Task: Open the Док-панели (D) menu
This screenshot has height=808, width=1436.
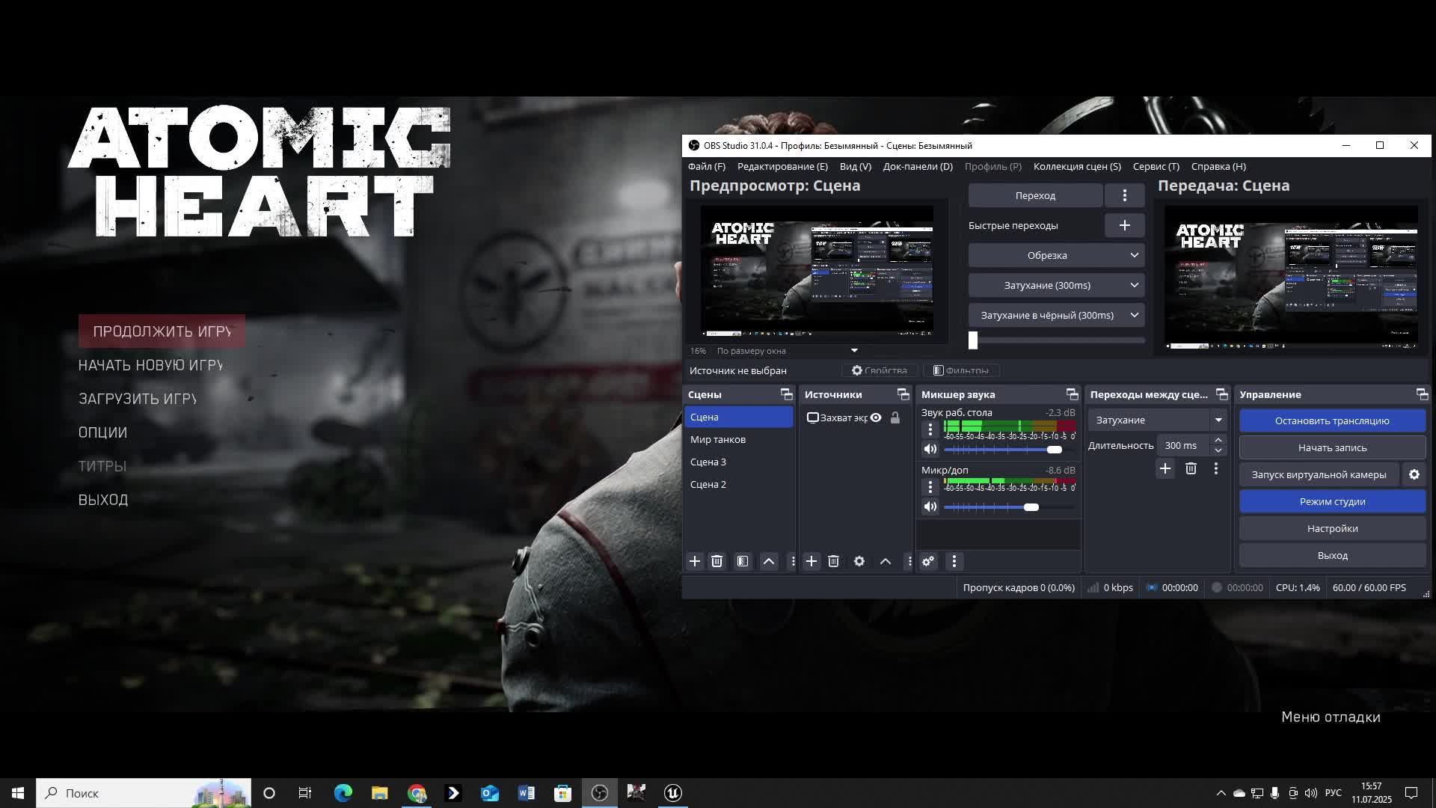Action: (918, 166)
